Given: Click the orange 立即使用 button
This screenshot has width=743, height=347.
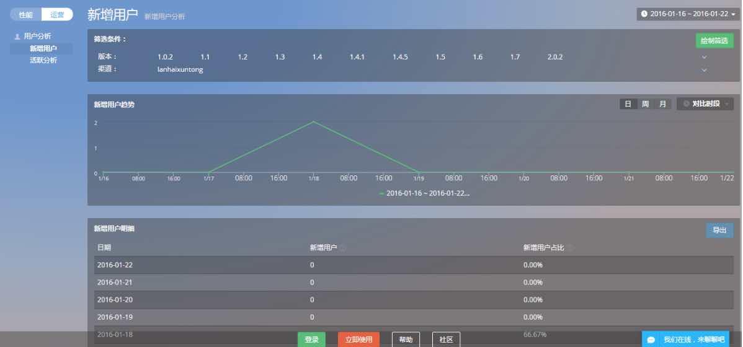Looking at the screenshot, I should point(358,340).
